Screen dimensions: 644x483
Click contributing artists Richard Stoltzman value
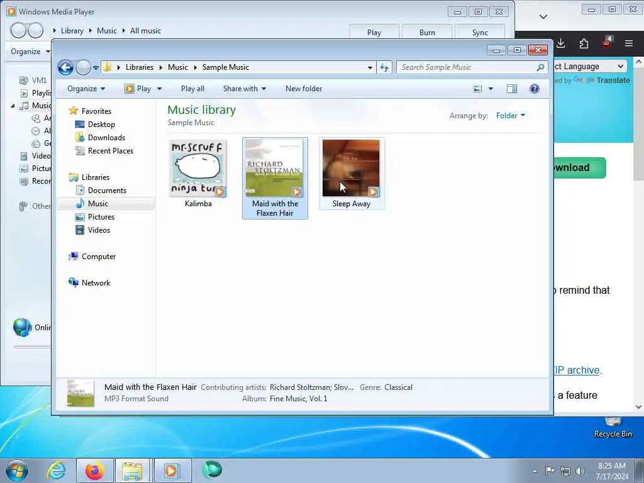pos(312,387)
